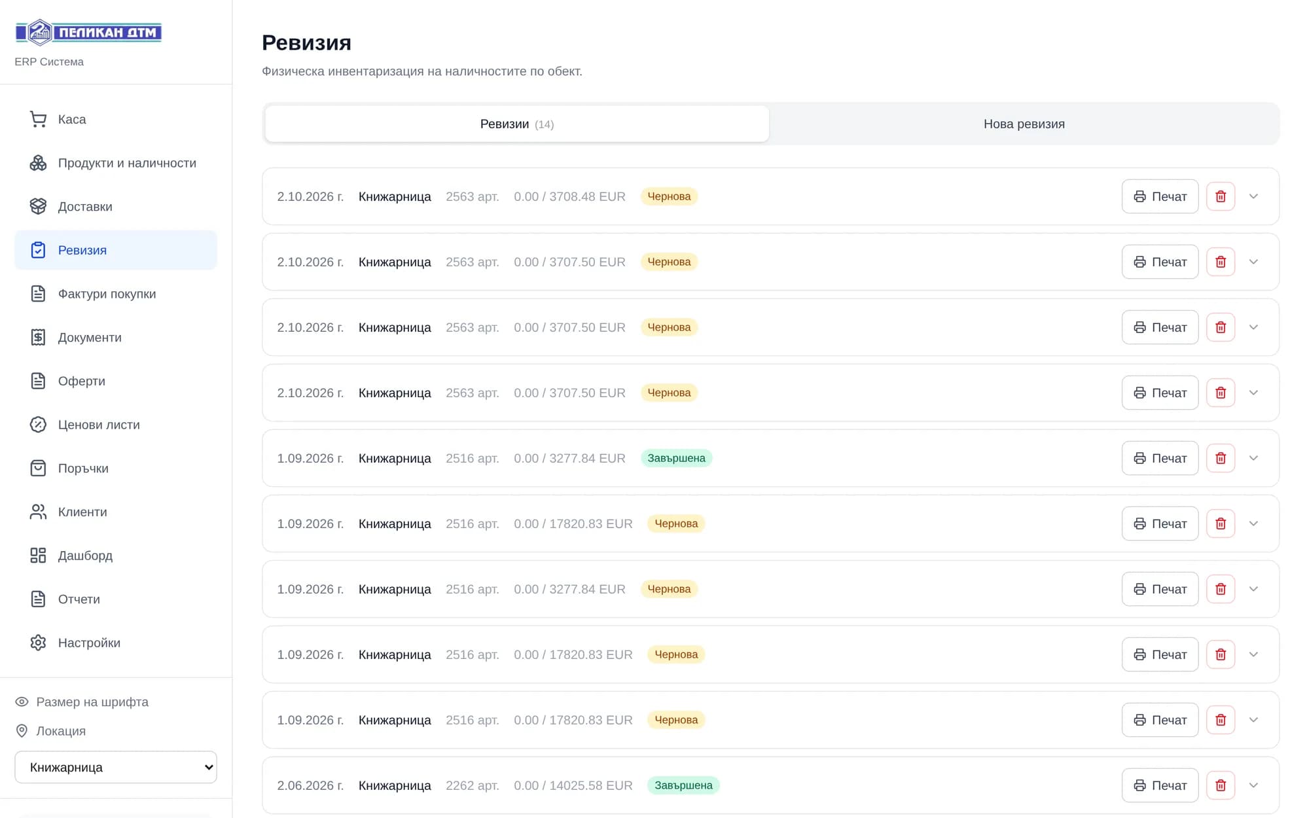Click the Настройки gear icon
Viewport: 1309px width, 818px height.
pos(38,643)
